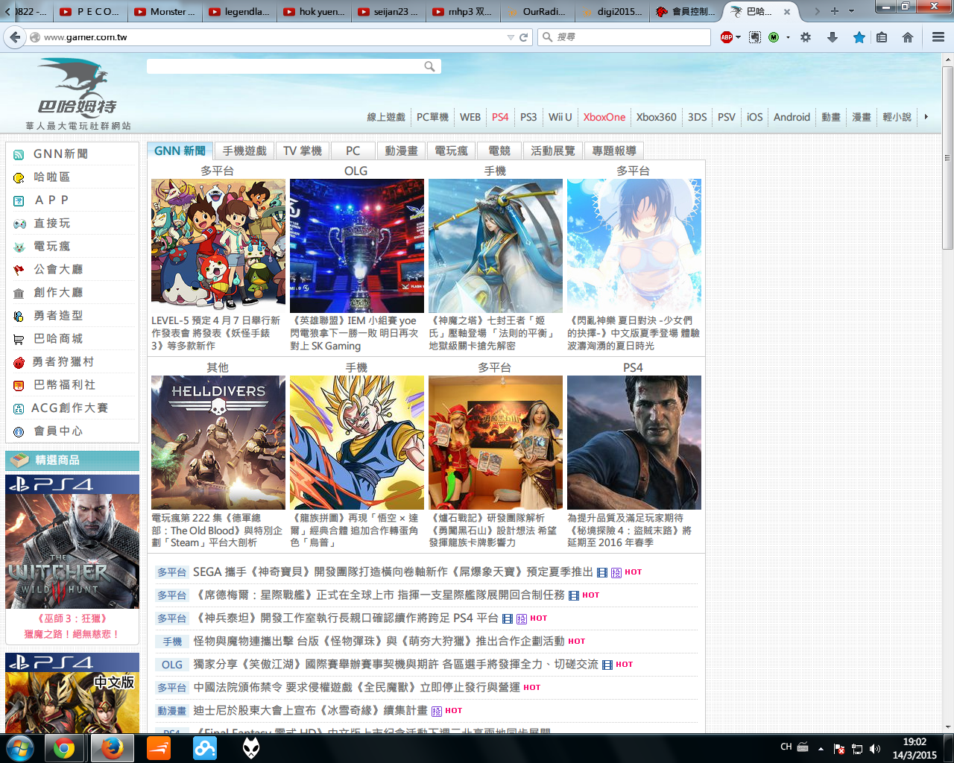Image resolution: width=954 pixels, height=763 pixels.
Task: Select the 電競 news tab
Action: [x=499, y=151]
